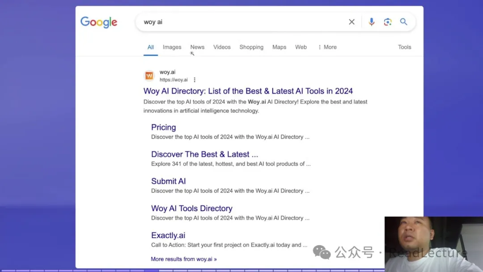
Task: Click More results from woy.ai
Action: pos(183,259)
